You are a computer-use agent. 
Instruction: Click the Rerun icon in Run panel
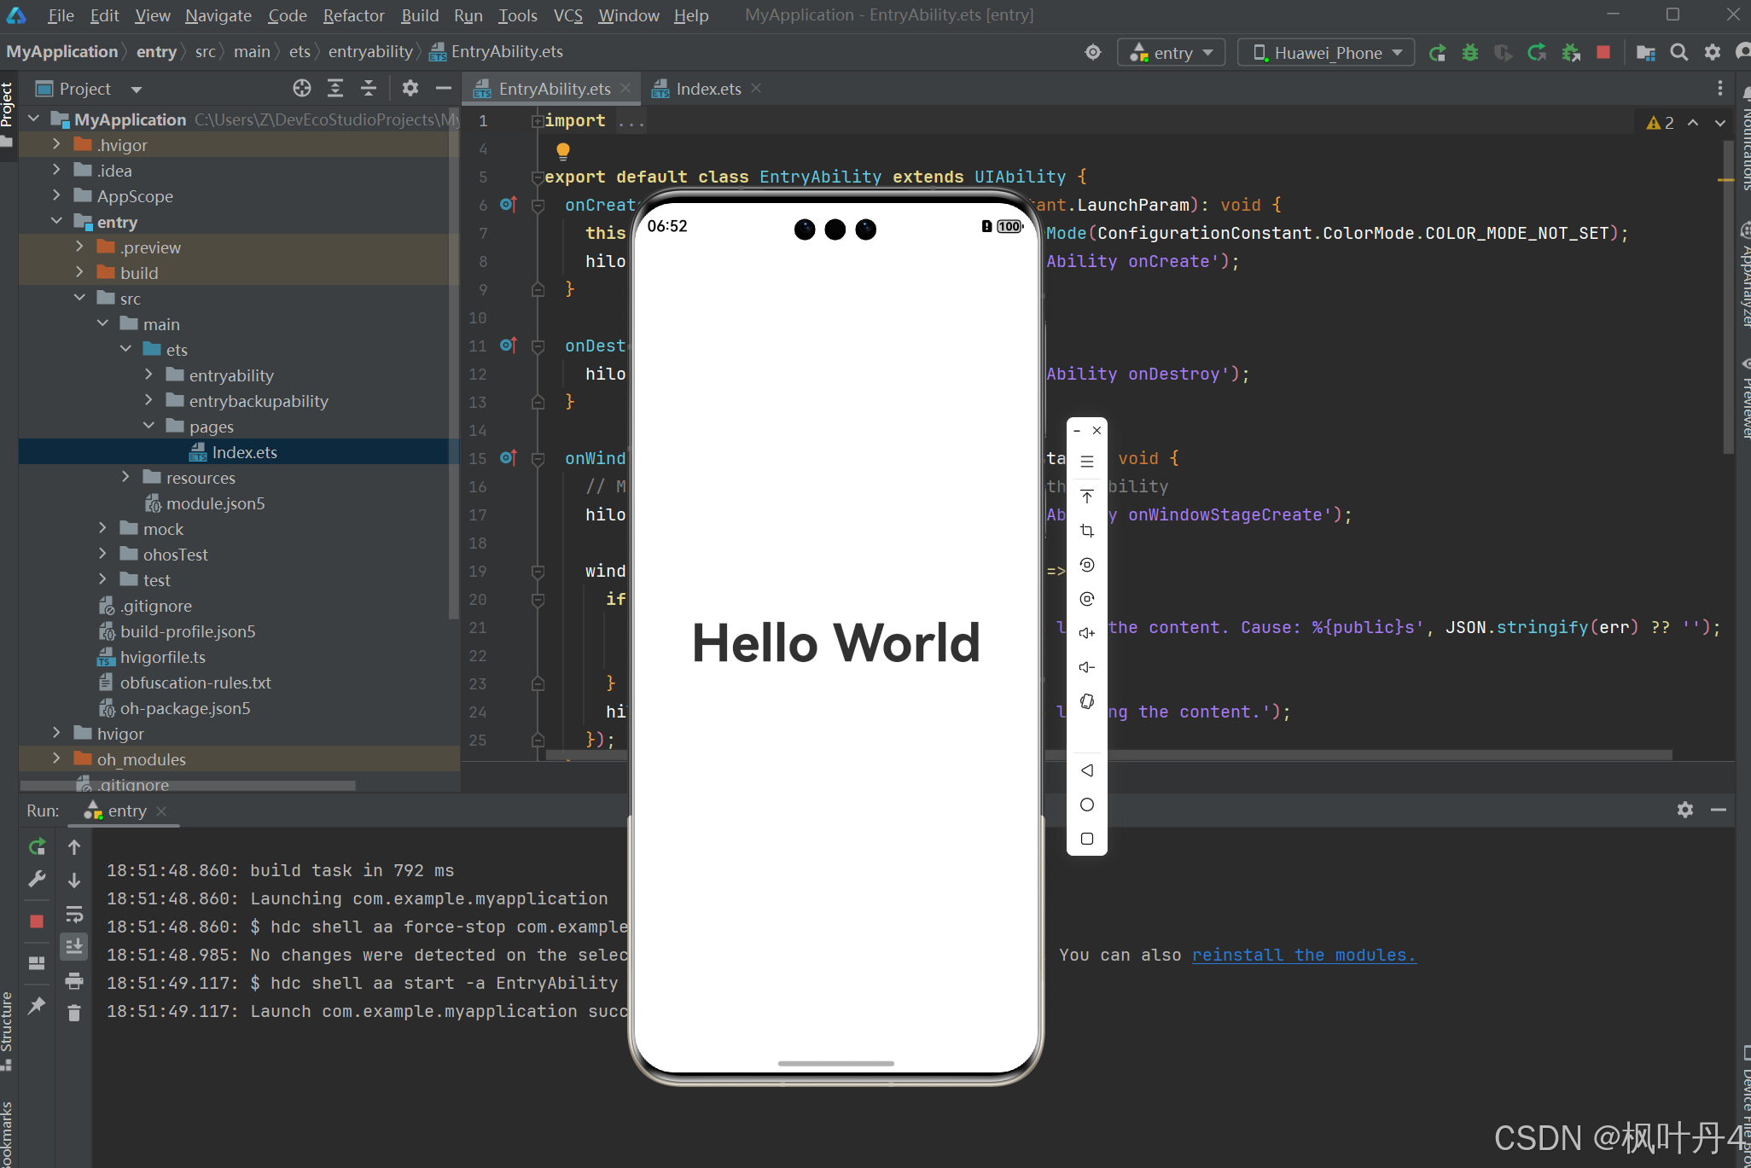37,846
